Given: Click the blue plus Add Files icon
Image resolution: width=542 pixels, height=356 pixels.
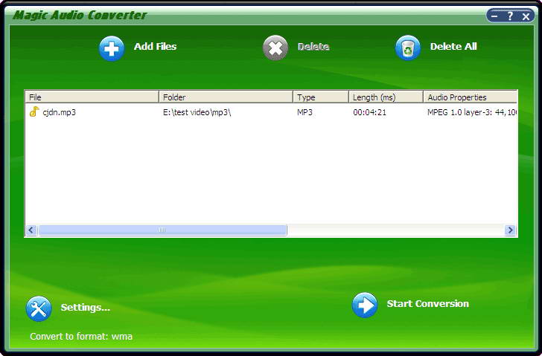Looking at the screenshot, I should [x=112, y=48].
